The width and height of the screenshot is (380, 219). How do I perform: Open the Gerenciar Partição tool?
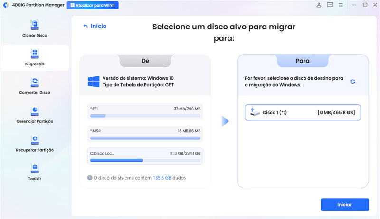point(35,114)
